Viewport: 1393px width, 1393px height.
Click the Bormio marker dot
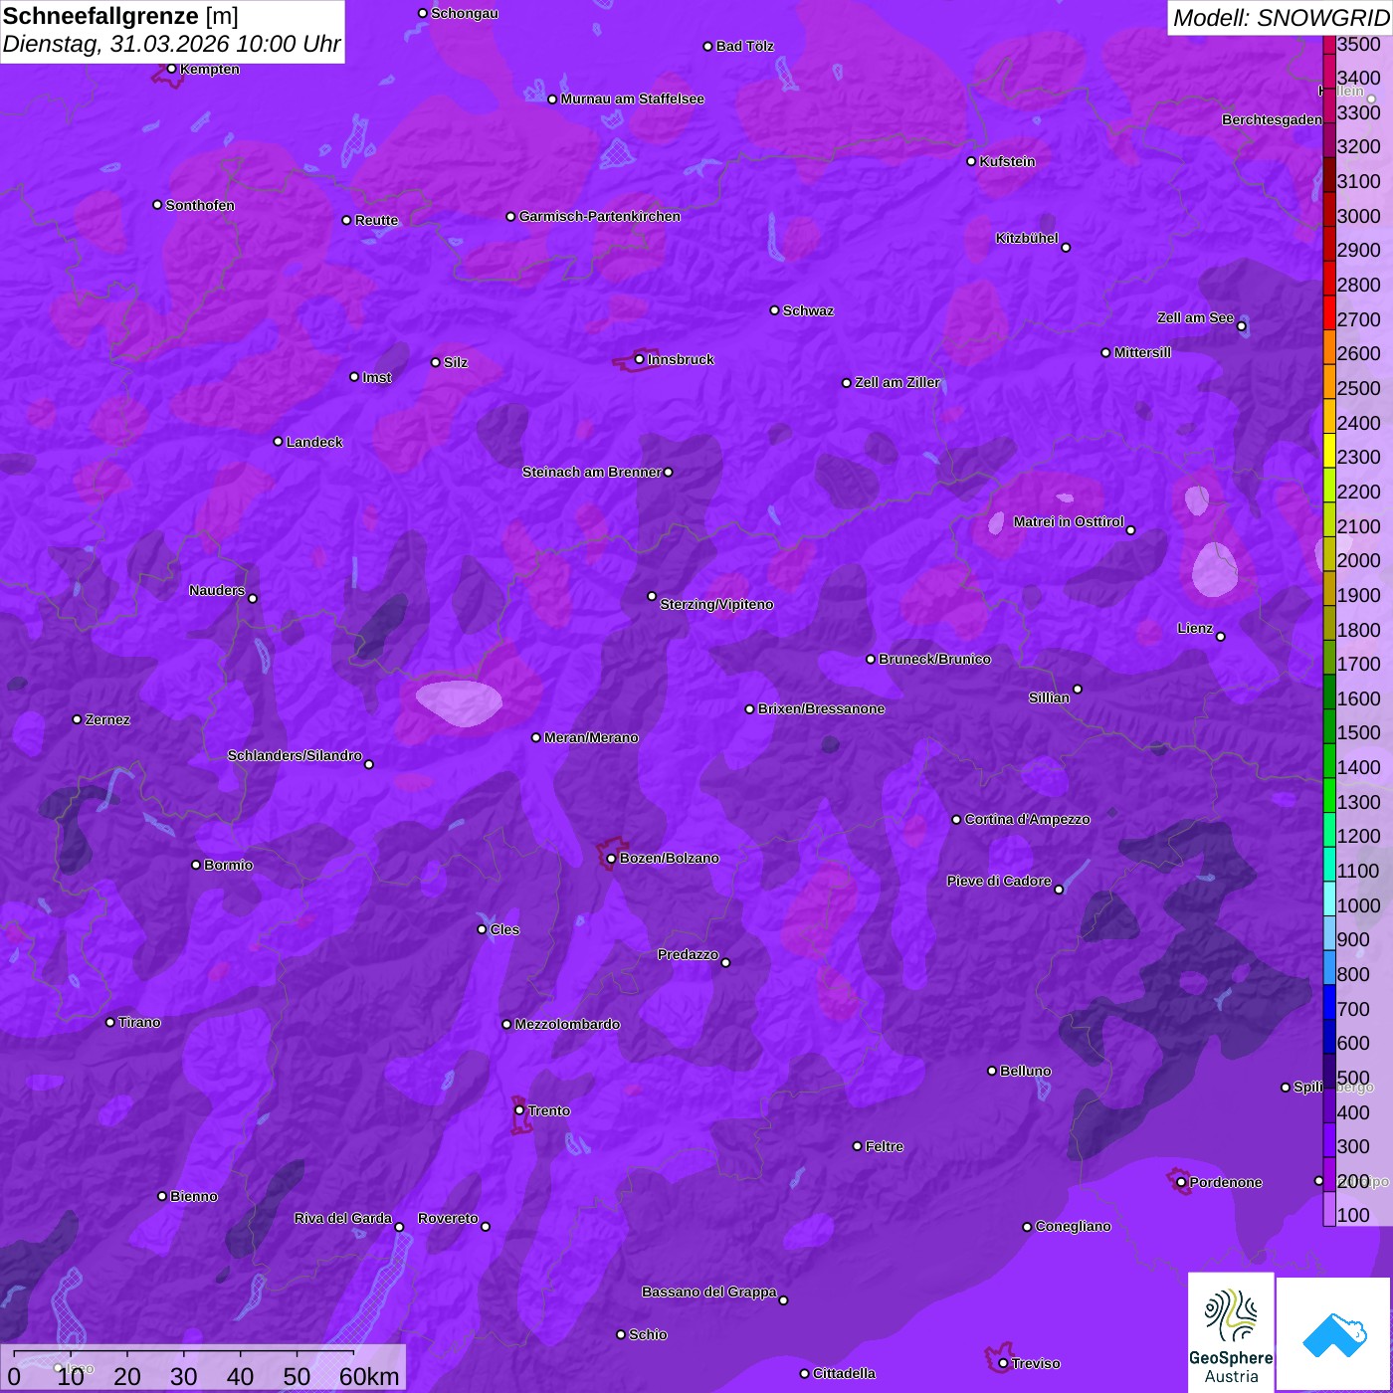(196, 865)
